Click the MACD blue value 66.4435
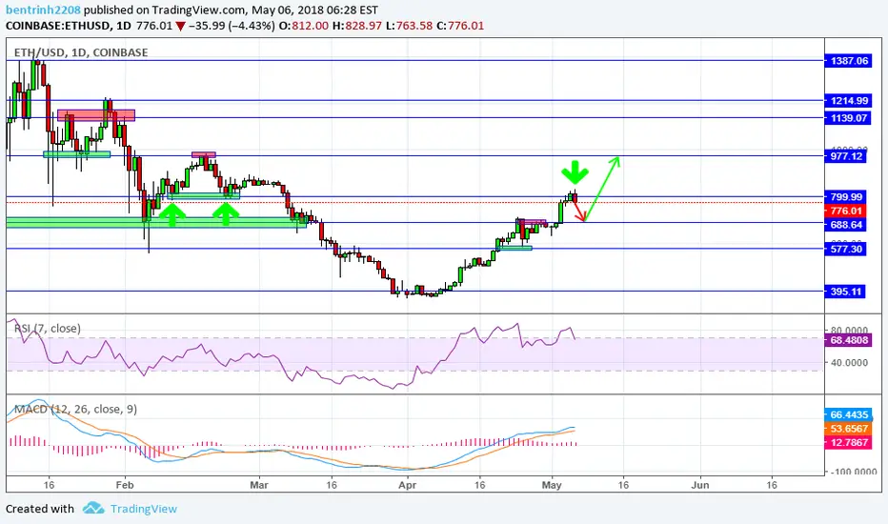Screen dimensions: 888x524 (x=848, y=414)
